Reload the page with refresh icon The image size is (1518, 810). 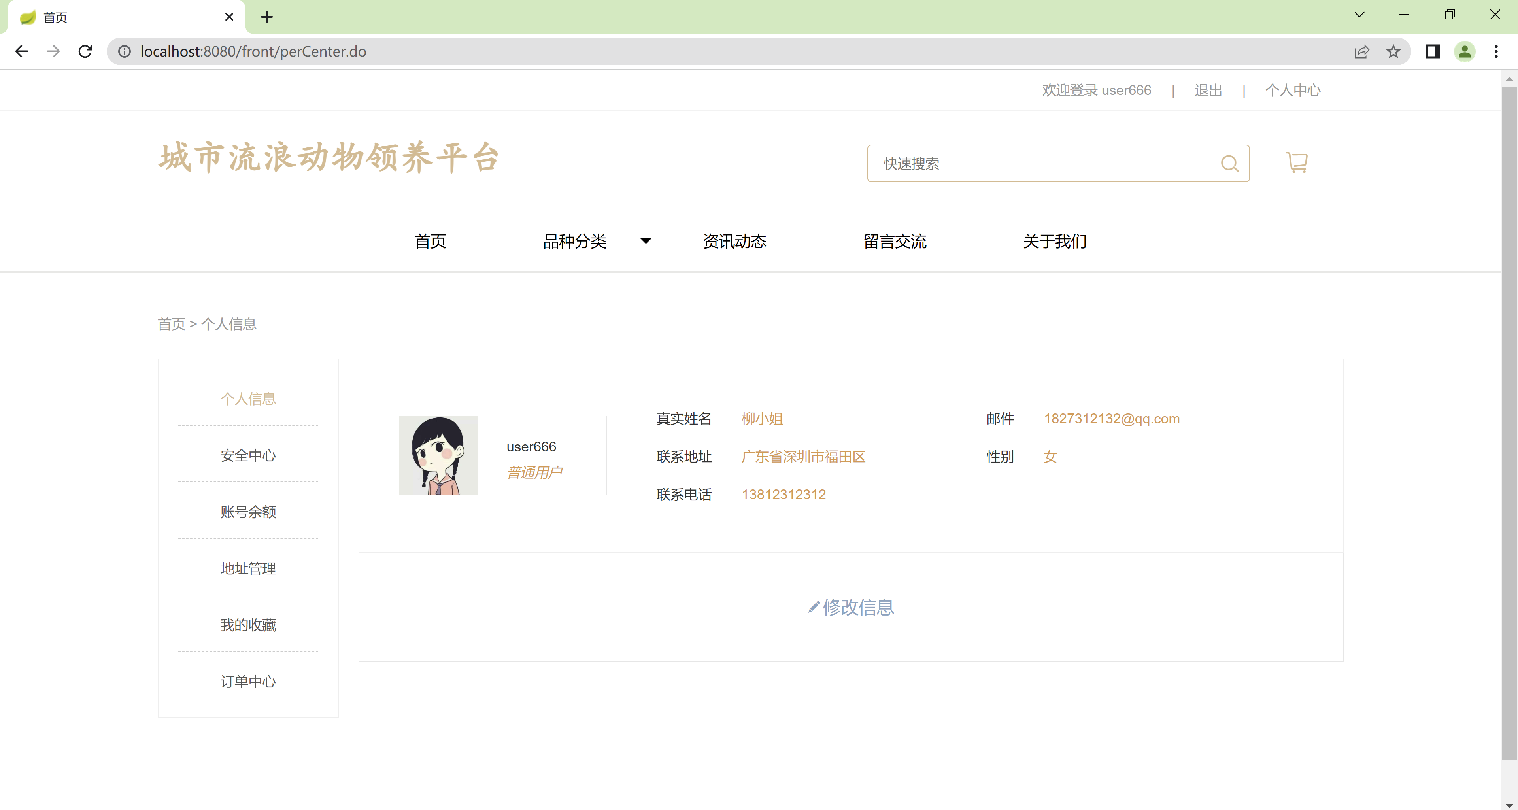point(85,52)
